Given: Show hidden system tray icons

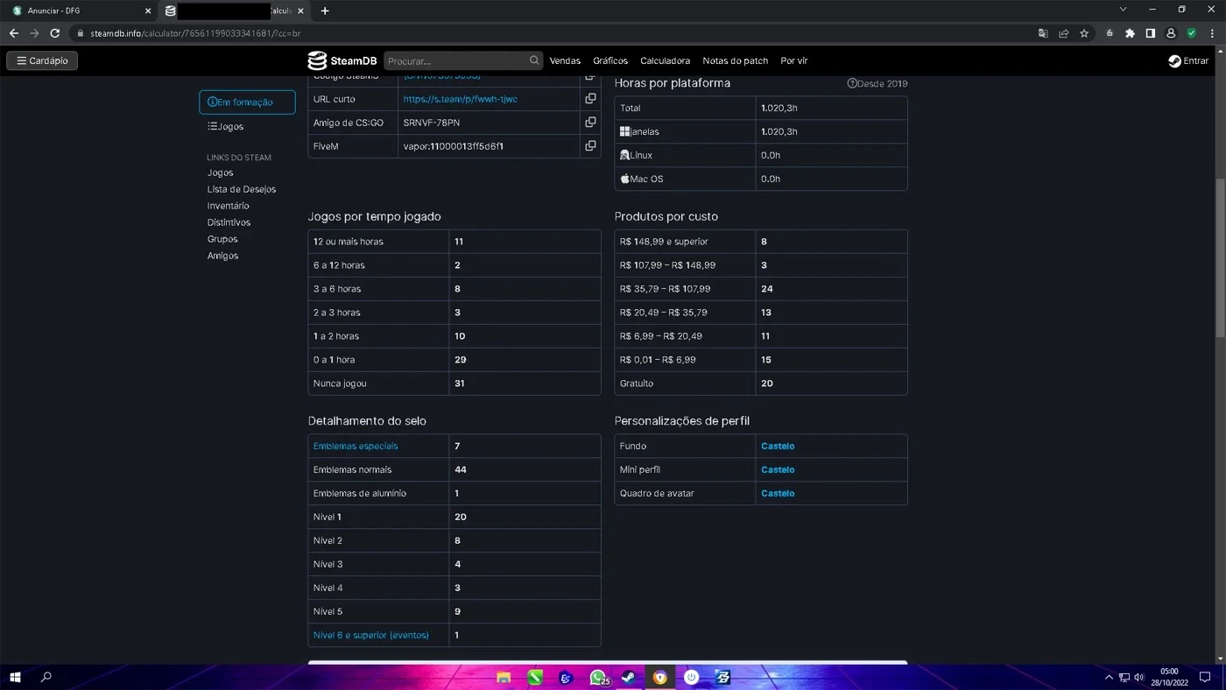Looking at the screenshot, I should (x=1109, y=677).
